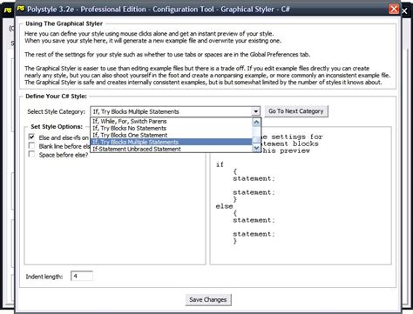Click the PS icon of the background window

click(8, 10)
